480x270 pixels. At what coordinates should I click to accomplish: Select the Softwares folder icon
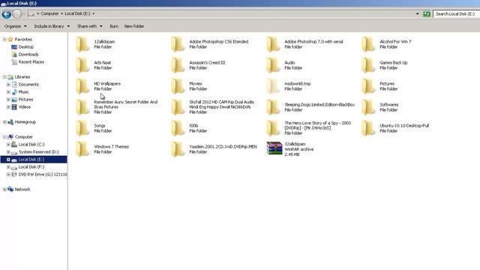(x=367, y=107)
